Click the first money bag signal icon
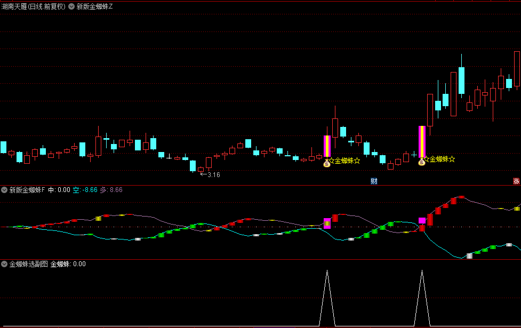 (x=327, y=163)
